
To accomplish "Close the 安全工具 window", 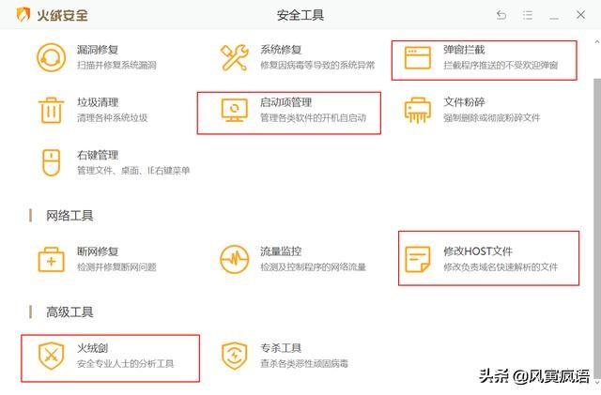I will [580, 15].
